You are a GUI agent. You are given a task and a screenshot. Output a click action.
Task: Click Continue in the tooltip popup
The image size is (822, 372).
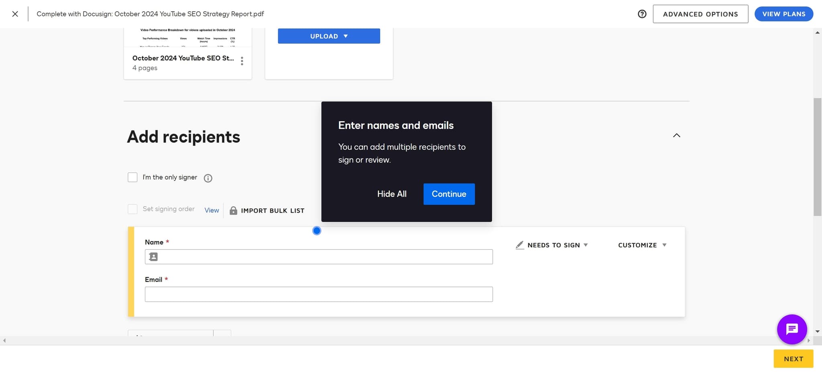(448, 194)
